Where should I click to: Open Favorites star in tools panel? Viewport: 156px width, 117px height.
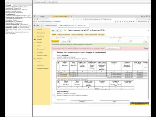(38, 25)
